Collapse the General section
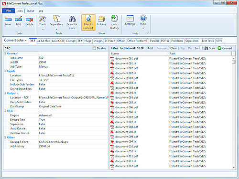The width and height of the screenshot is (239, 179). [x=5, y=53]
